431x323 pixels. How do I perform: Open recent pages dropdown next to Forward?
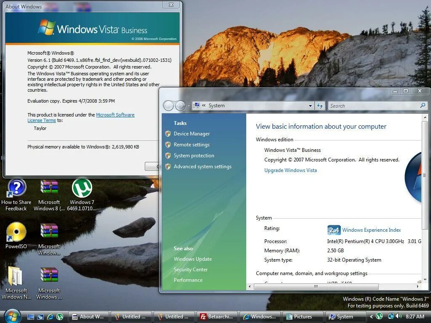point(189,106)
